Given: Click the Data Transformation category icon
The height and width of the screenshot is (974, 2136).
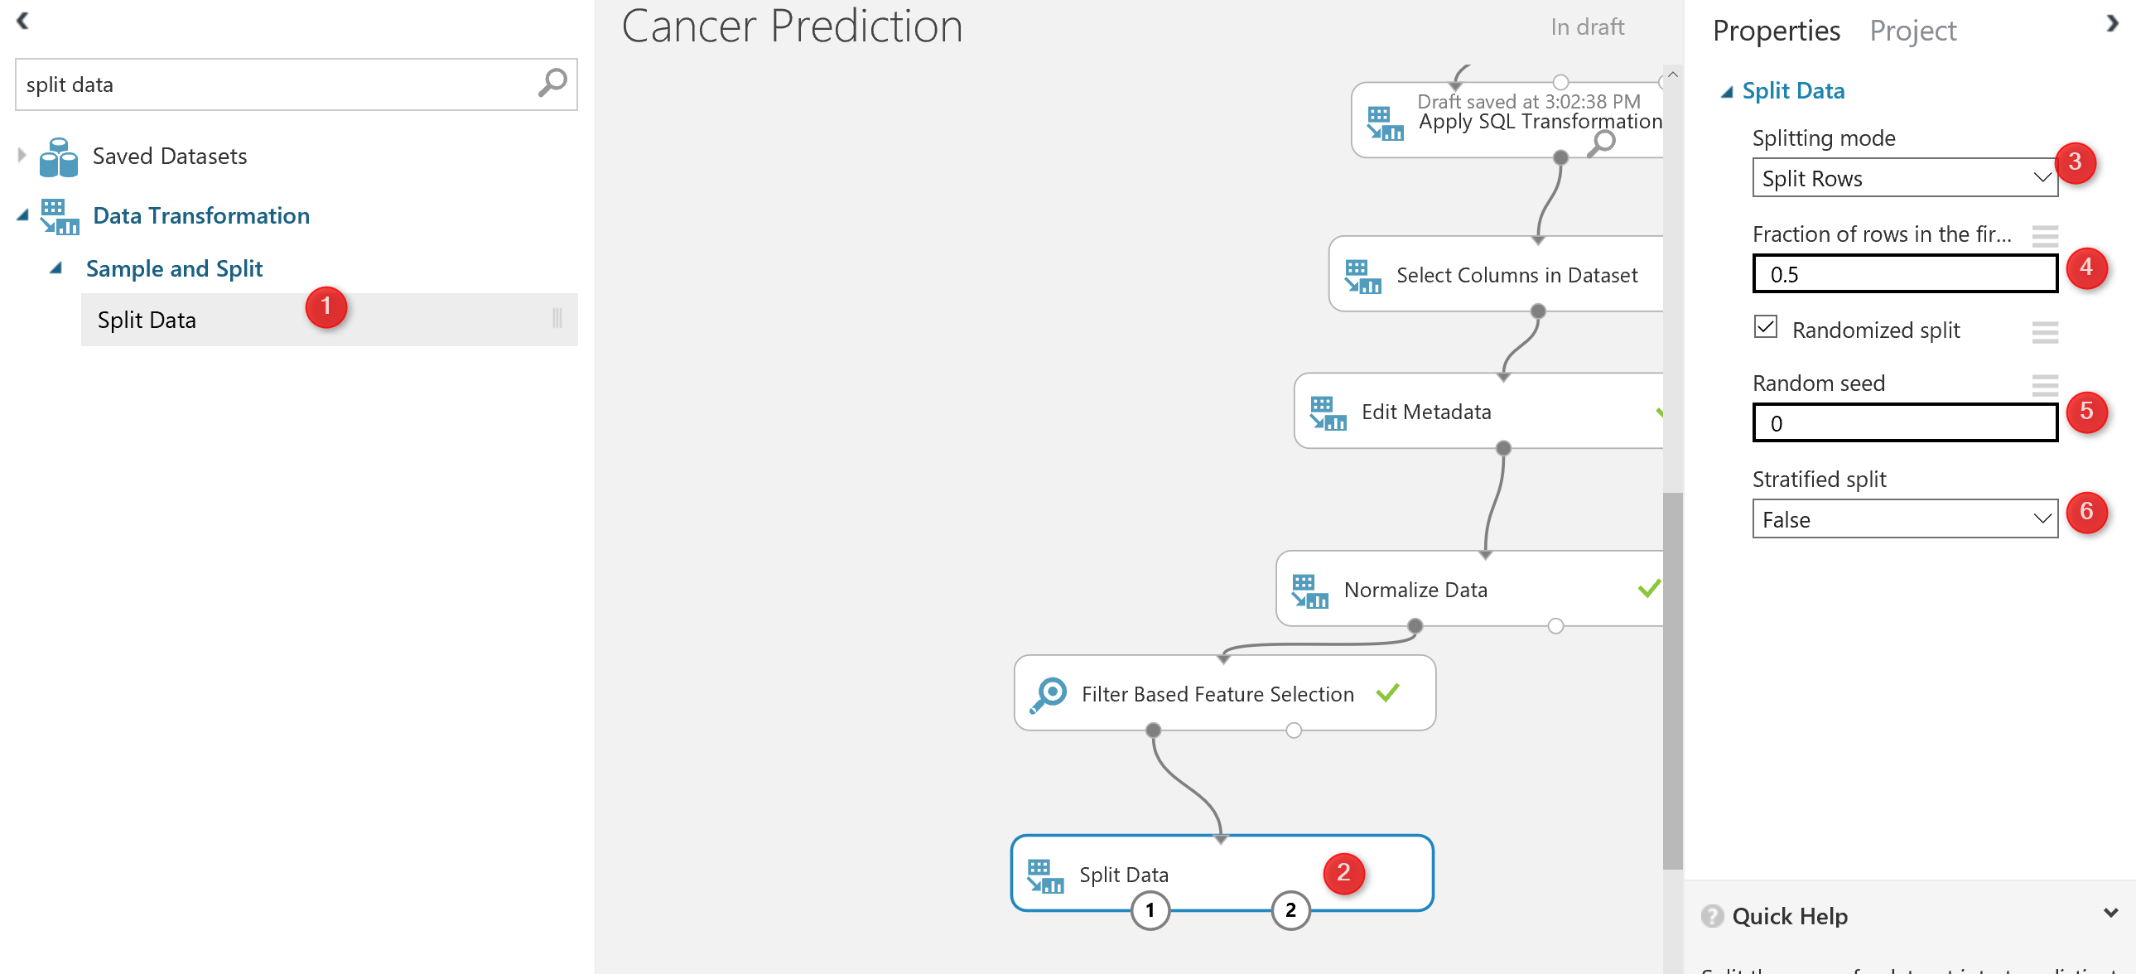Looking at the screenshot, I should (x=59, y=216).
